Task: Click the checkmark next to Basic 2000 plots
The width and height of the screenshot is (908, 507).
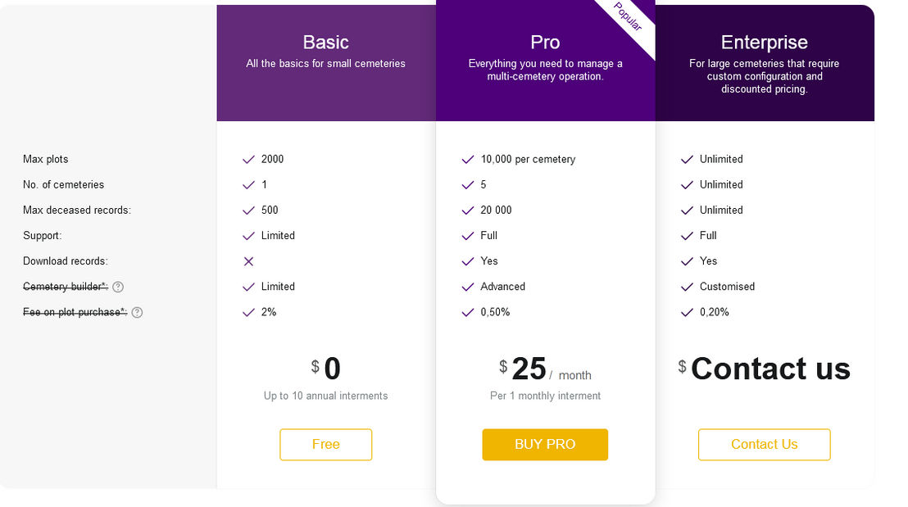Action: tap(248, 160)
